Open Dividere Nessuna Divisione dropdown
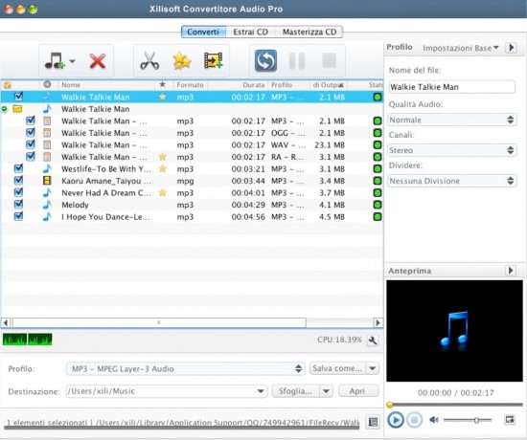This screenshot has width=527, height=440. coord(452,181)
